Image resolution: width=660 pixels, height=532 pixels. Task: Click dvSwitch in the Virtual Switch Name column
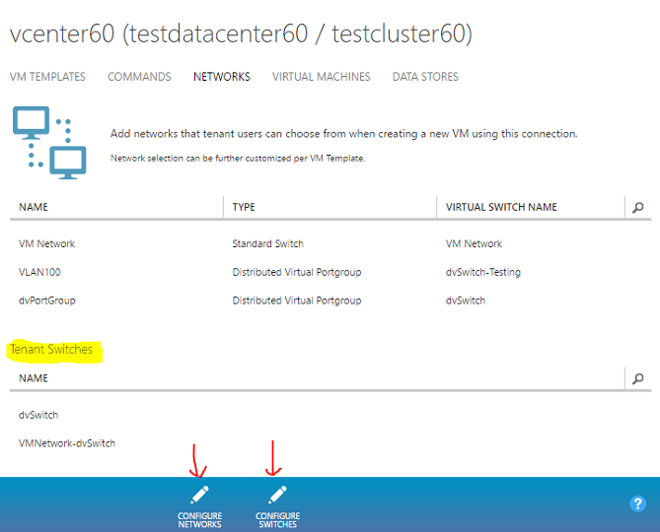click(466, 300)
